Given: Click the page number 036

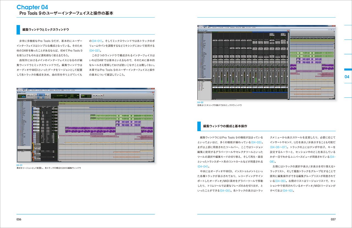Looking at the screenshot, I should click(x=19, y=219).
